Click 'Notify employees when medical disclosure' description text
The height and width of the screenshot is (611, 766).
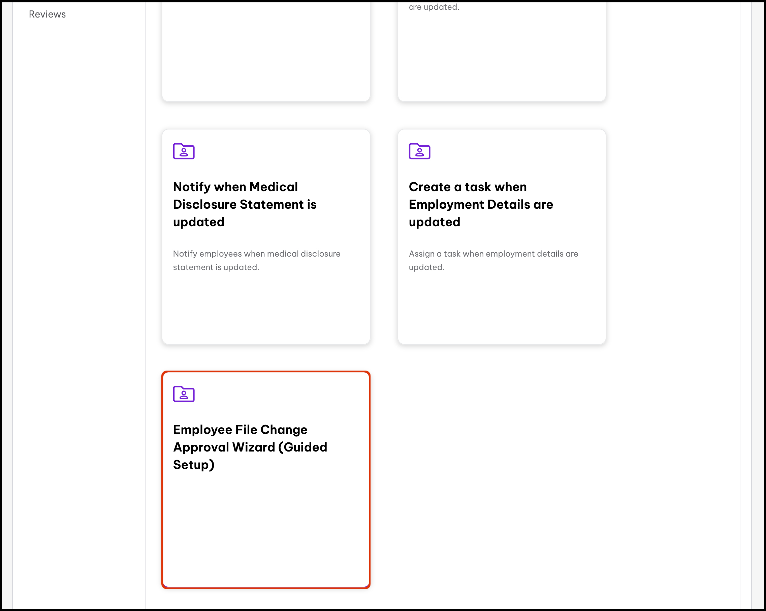(257, 254)
